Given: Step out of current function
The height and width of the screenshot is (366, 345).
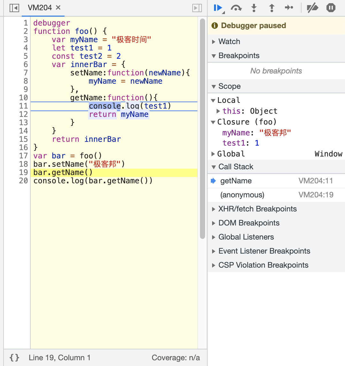Looking at the screenshot, I should (272, 8).
